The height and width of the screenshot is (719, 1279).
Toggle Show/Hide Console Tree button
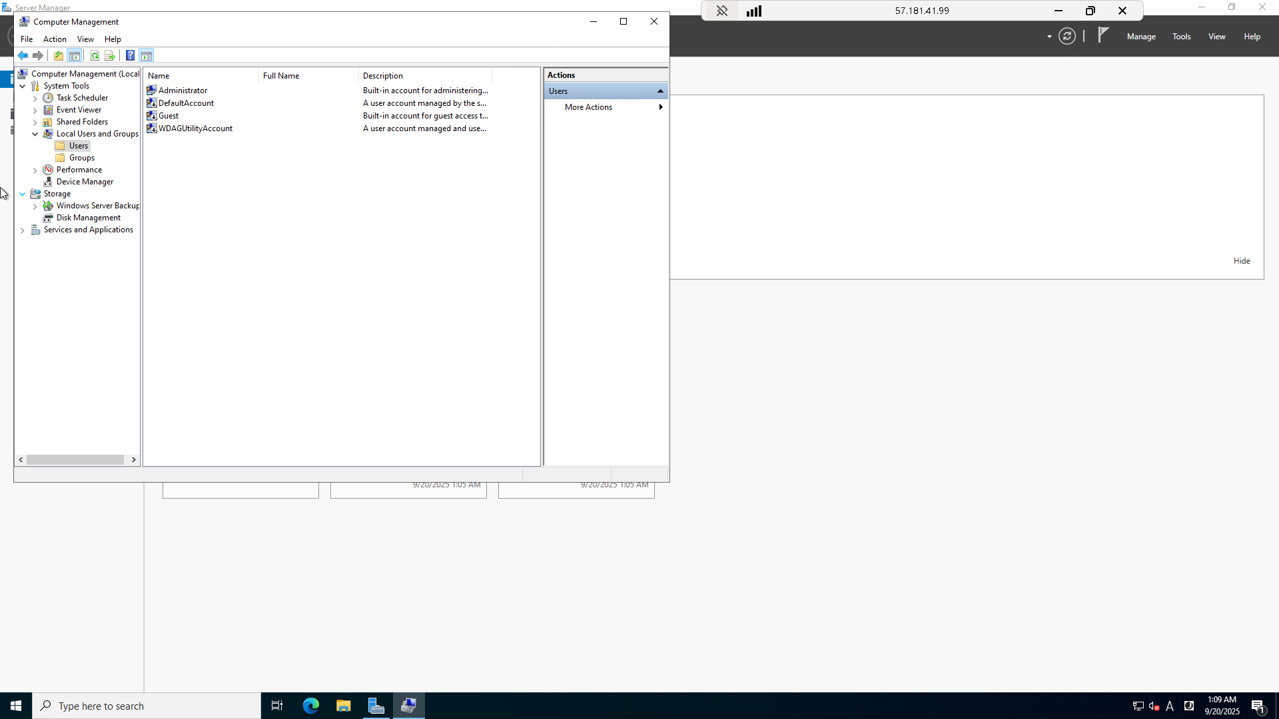[75, 56]
